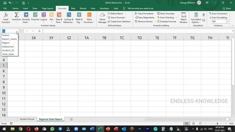The height and width of the screenshot is (132, 235).
Task: Open Word from the taskbar
Action: (92, 129)
